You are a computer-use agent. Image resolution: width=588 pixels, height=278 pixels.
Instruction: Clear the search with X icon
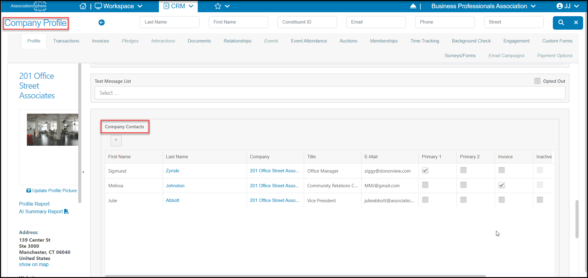pos(576,22)
